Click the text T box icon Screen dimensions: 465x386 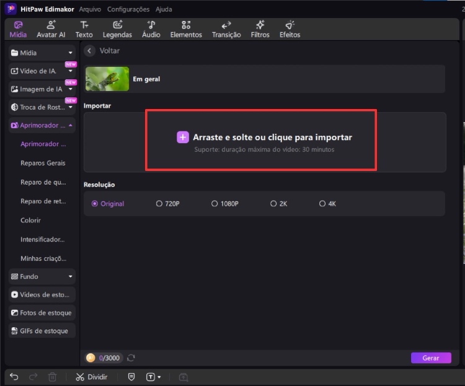151,377
